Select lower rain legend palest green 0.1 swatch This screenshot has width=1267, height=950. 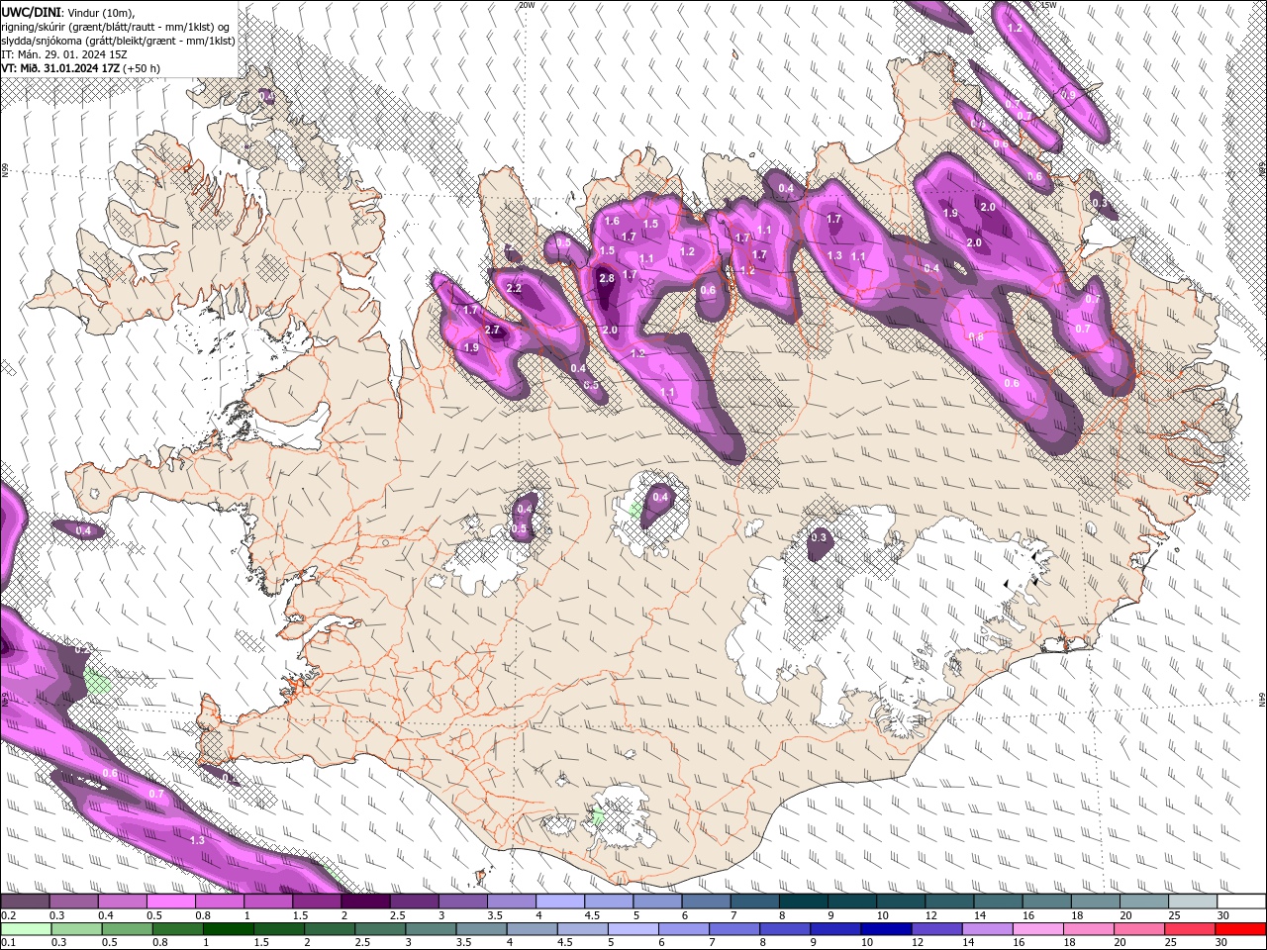[26, 928]
